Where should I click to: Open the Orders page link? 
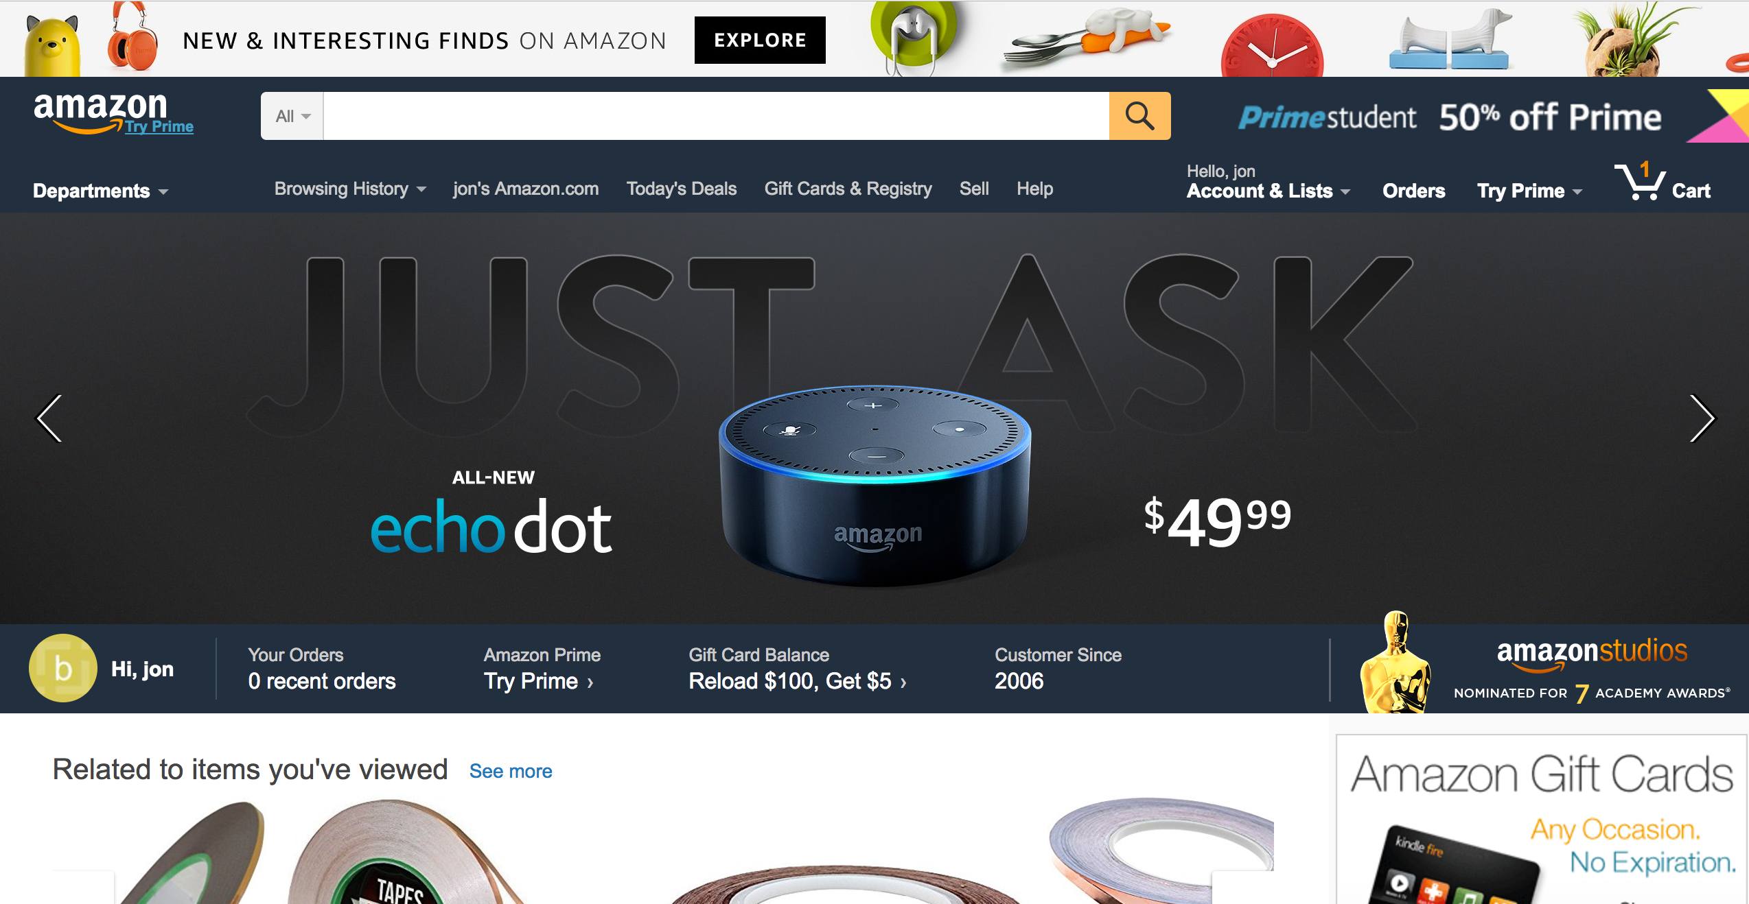pos(1413,191)
